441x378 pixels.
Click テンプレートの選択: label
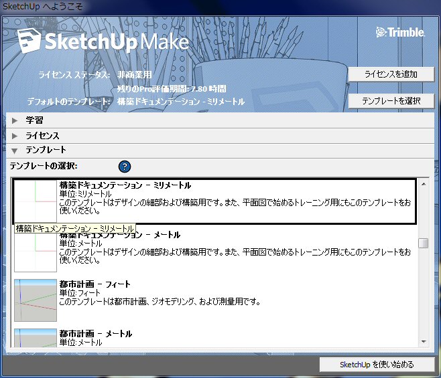click(x=44, y=166)
